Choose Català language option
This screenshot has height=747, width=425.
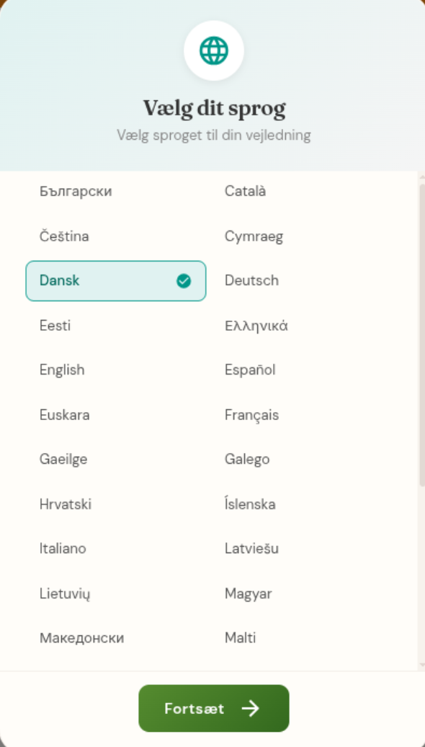[x=301, y=192]
